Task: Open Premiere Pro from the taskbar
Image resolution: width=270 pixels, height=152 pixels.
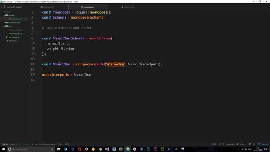Action: (x=155, y=149)
